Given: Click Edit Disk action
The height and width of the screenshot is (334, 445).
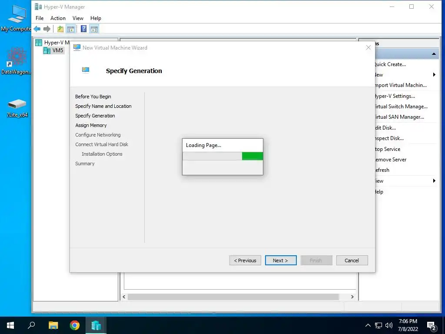Looking at the screenshot, I should 385,128.
